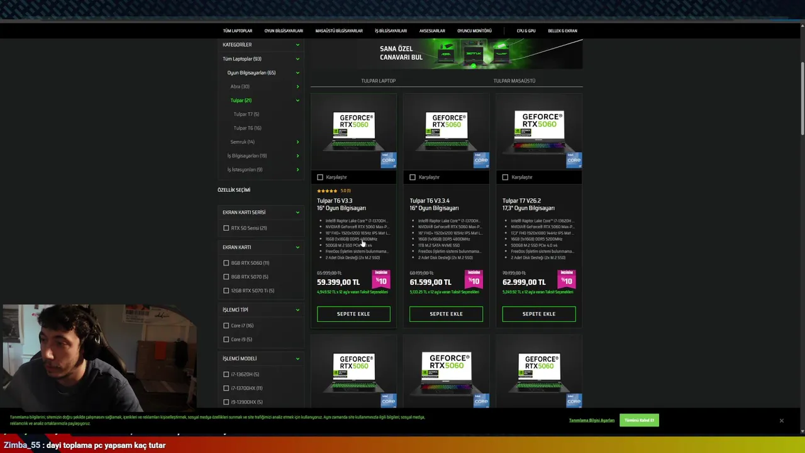The height and width of the screenshot is (453, 805).
Task: Check 12GB RTX 5070 Ti (5) filter
Action: click(226, 291)
